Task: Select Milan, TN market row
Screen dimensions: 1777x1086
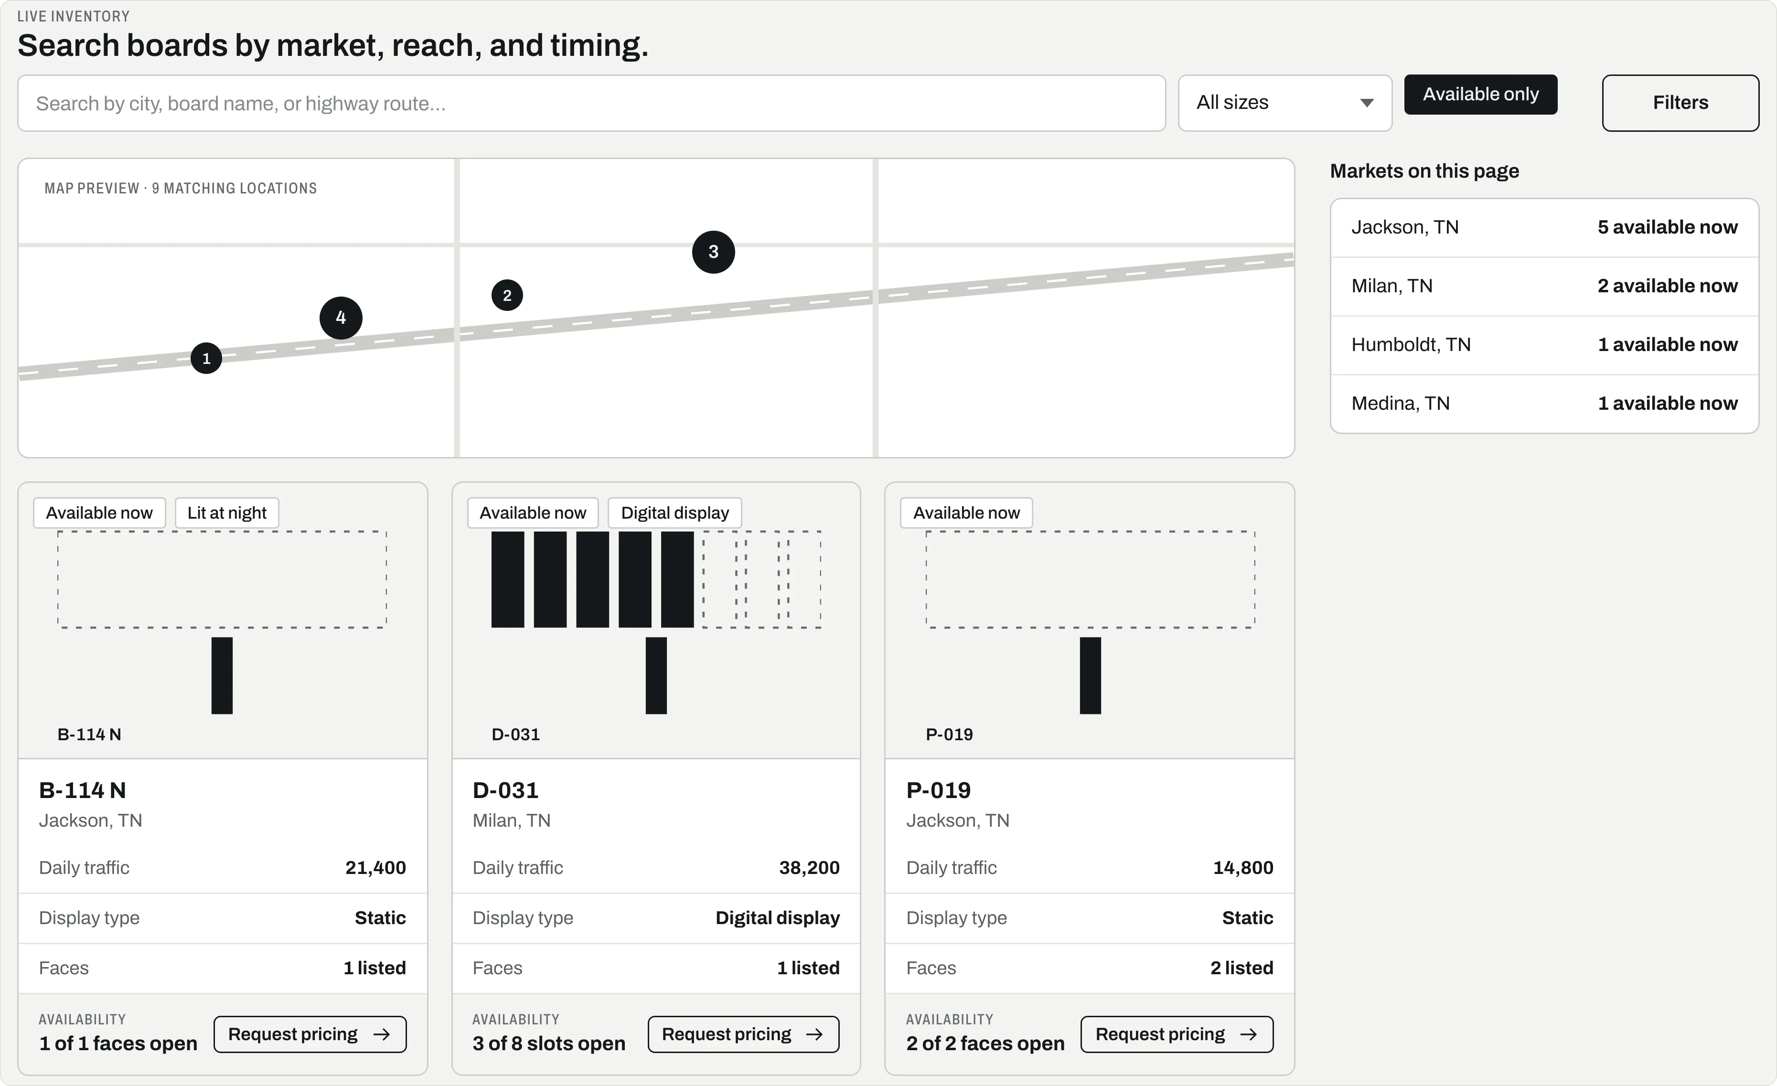Action: click(1544, 286)
